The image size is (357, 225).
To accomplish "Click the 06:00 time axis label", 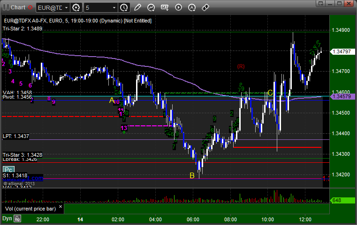I will pyautogui.click(x=193, y=219).
